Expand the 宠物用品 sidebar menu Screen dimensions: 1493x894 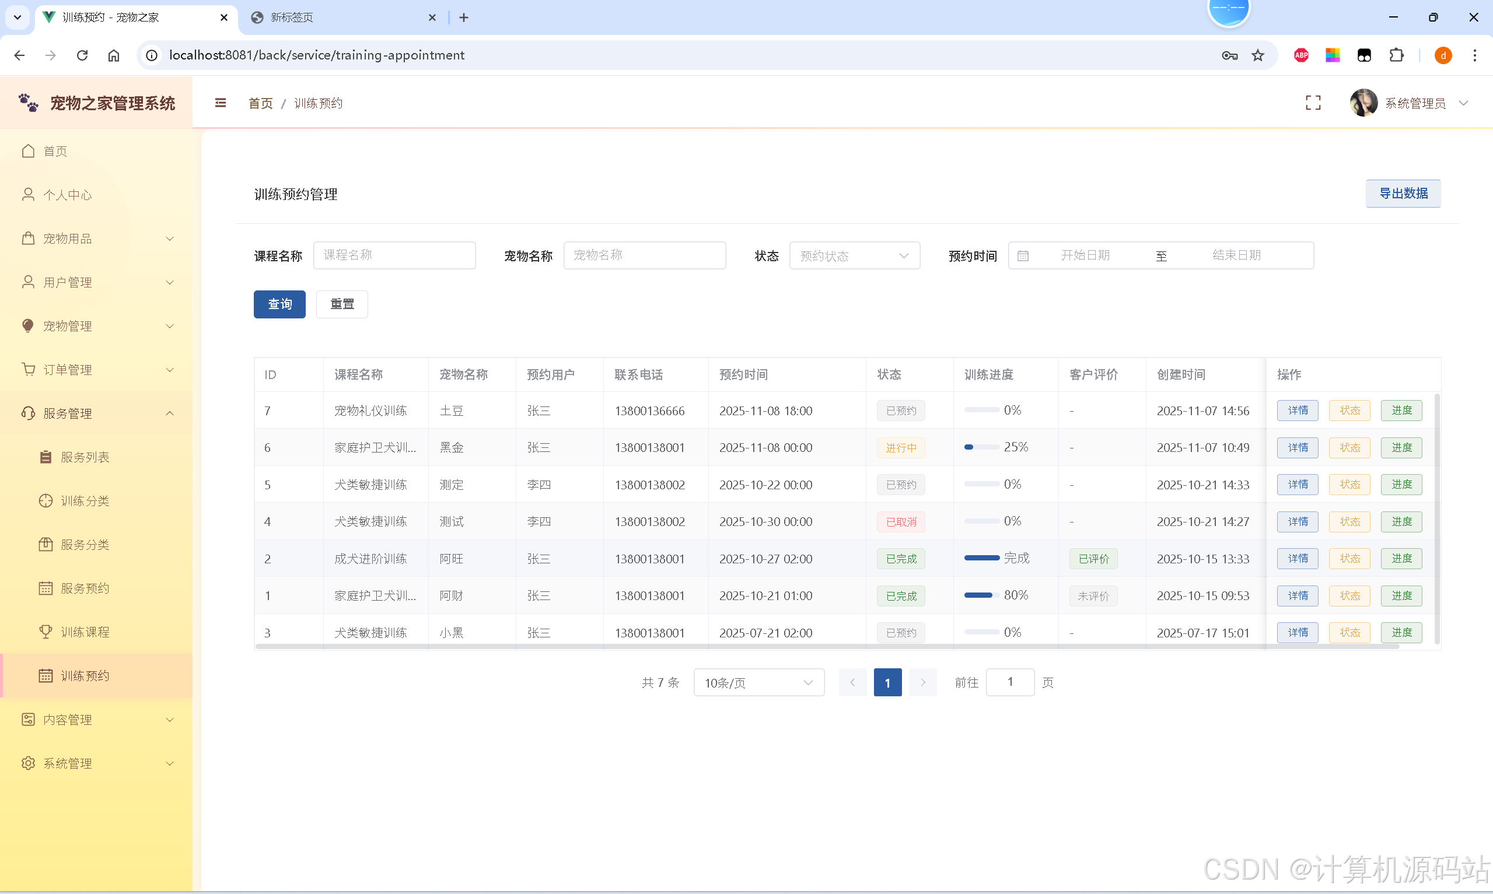96,239
